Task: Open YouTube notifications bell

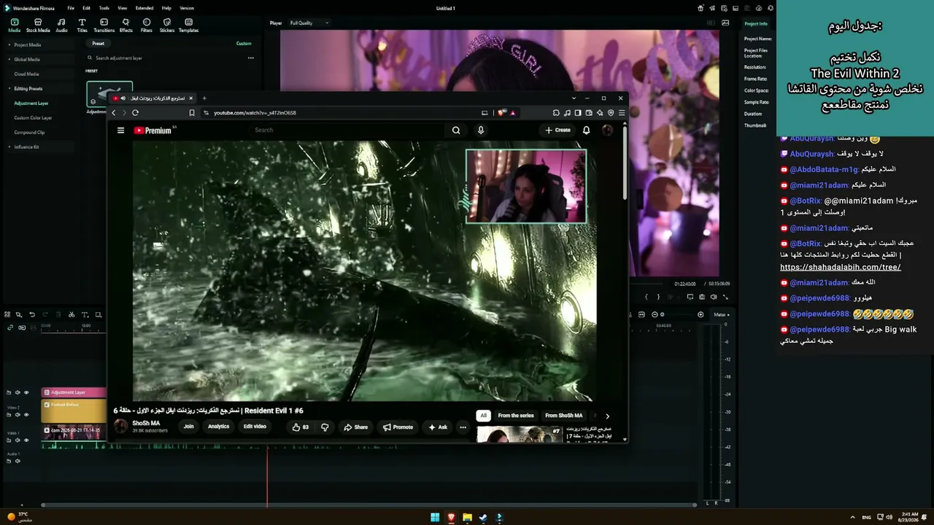Action: [586, 131]
